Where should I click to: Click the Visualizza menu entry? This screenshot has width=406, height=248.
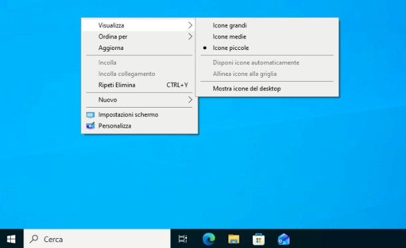click(139, 25)
